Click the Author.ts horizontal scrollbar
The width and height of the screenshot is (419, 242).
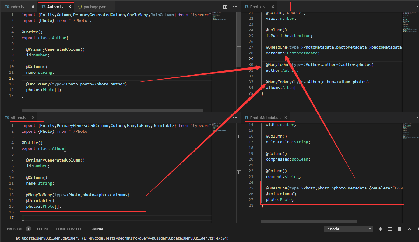tap(112, 111)
